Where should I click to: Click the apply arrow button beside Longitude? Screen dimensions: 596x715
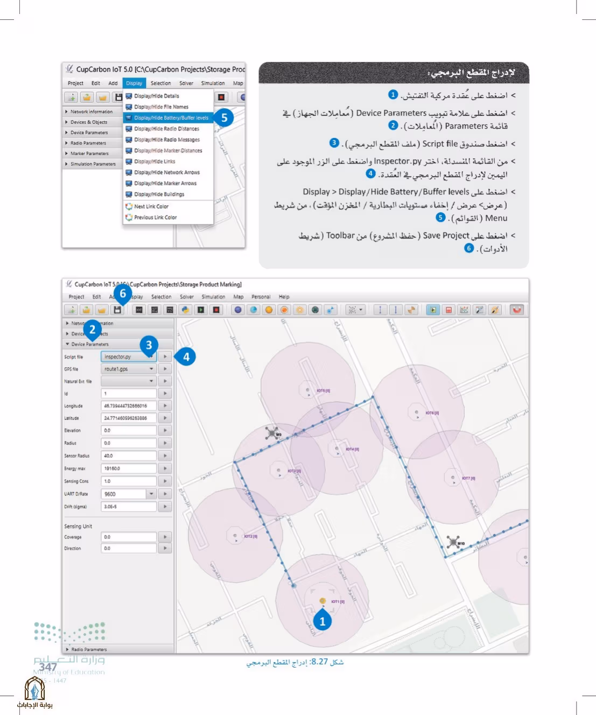click(165, 406)
